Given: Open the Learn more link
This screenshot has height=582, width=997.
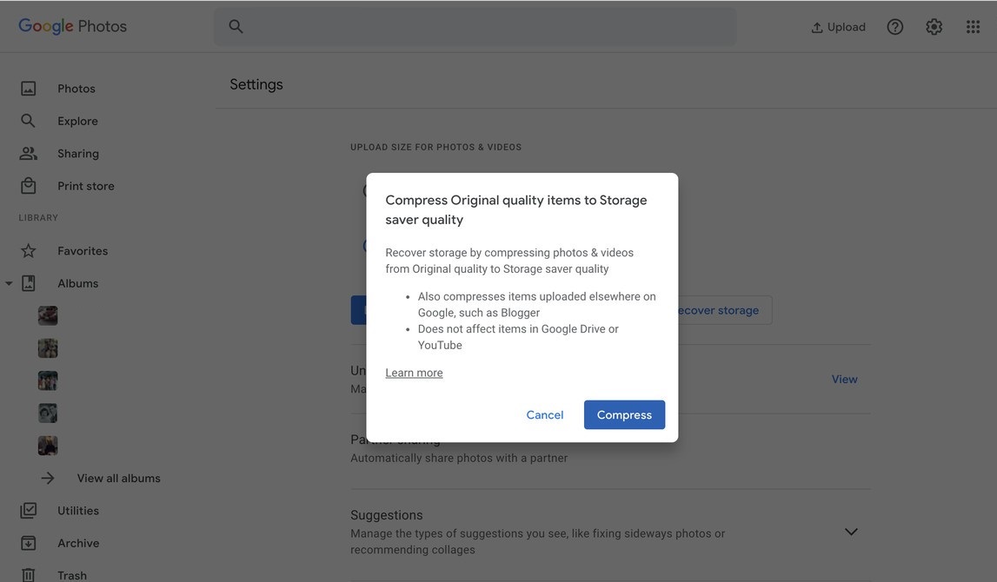Looking at the screenshot, I should pyautogui.click(x=414, y=373).
